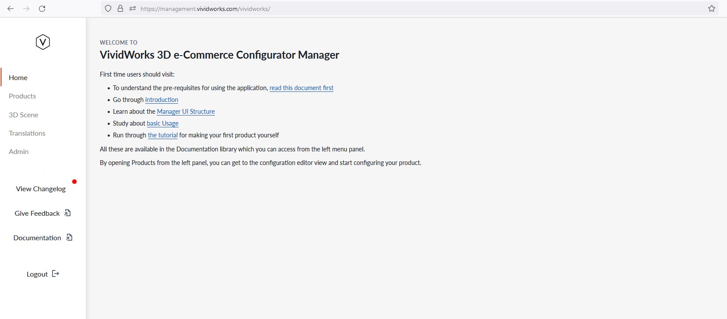This screenshot has height=319, width=727.
Task: Open the 'read this document first' link
Action: point(302,88)
